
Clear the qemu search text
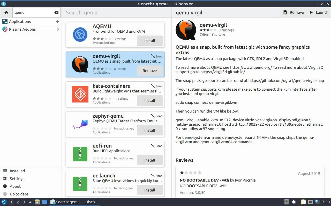coord(56,12)
